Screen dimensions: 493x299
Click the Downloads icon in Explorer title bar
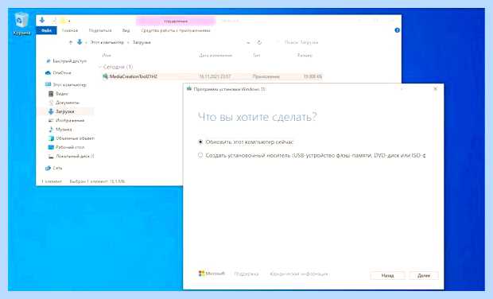coord(42,21)
